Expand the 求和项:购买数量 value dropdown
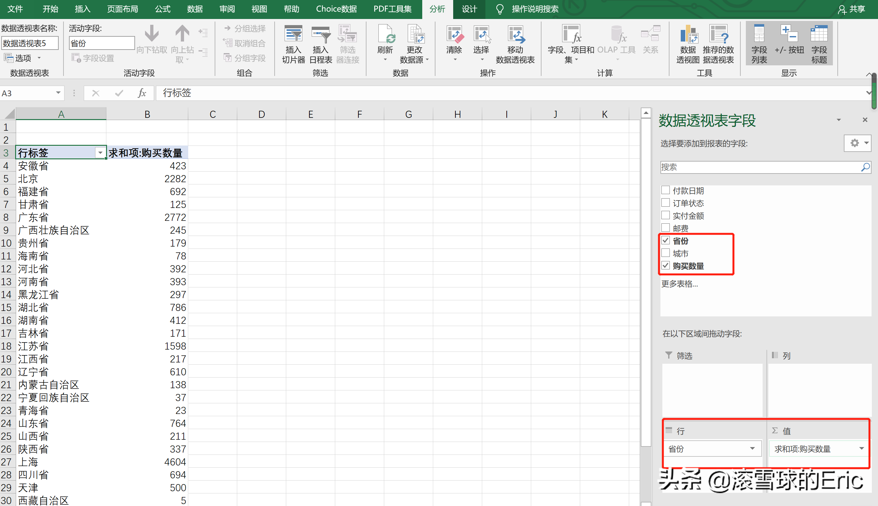 [862, 449]
